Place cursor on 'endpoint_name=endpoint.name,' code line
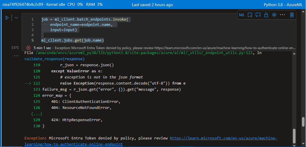 click(x=81, y=25)
